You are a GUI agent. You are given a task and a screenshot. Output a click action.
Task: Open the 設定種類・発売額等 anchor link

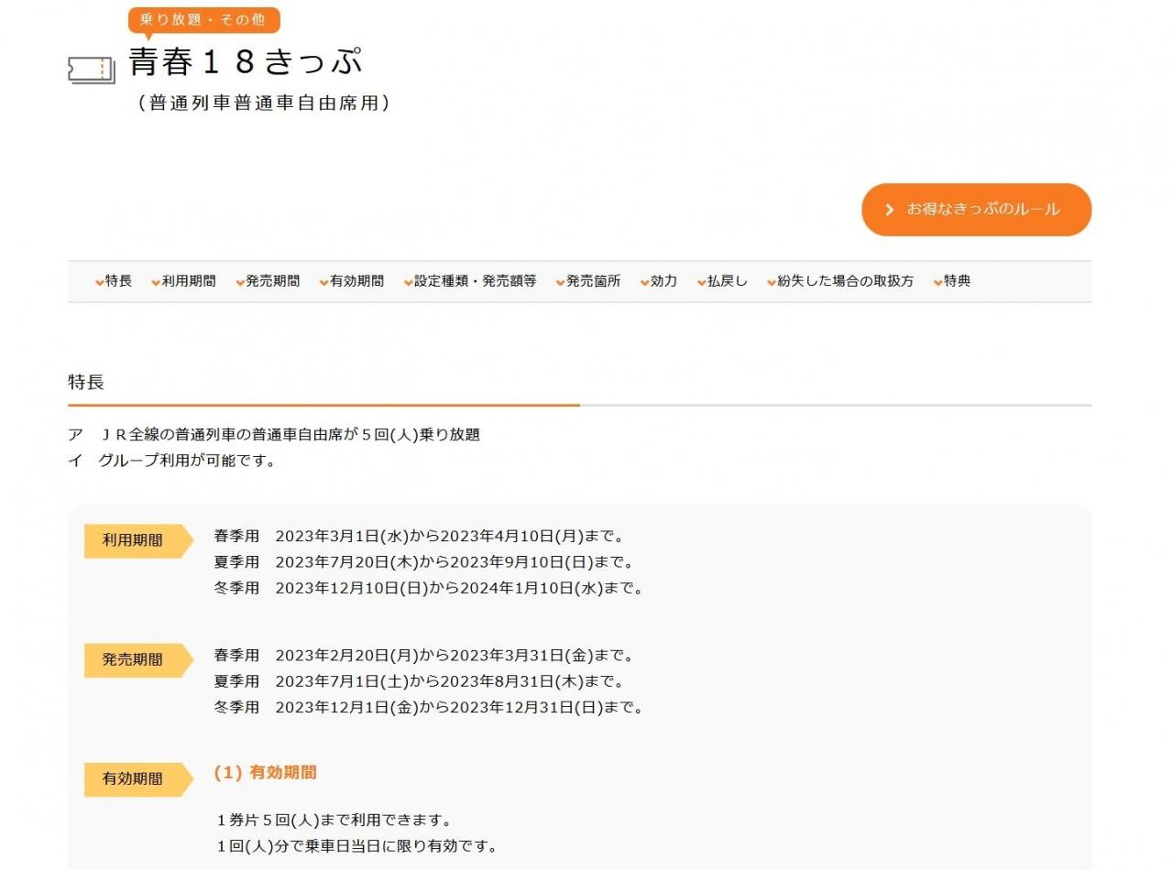pos(470,281)
